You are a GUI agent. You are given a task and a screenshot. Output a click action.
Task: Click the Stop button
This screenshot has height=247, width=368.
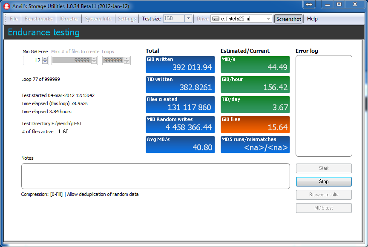(324, 181)
